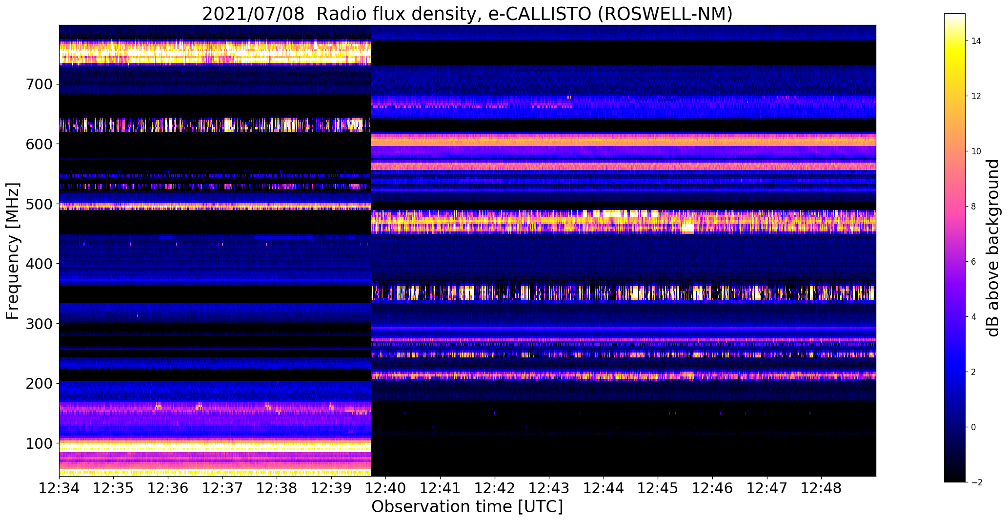Click the 12:41 time tick label
The image size is (1008, 521).
440,488
